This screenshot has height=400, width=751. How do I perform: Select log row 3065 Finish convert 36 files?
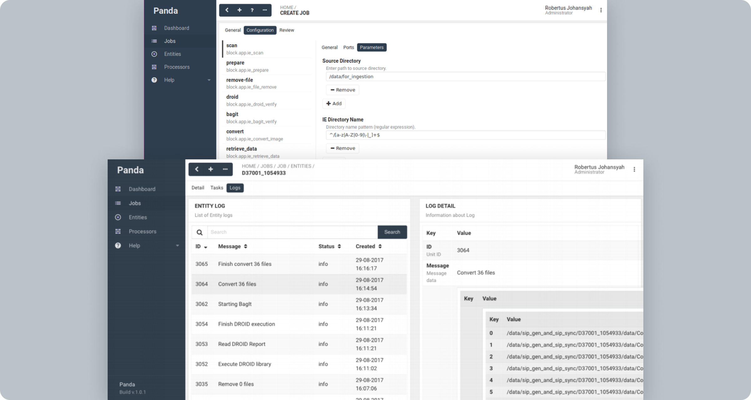(x=299, y=264)
